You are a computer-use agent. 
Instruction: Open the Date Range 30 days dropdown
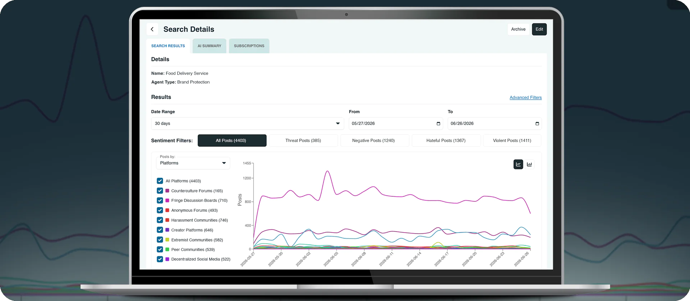tap(248, 124)
